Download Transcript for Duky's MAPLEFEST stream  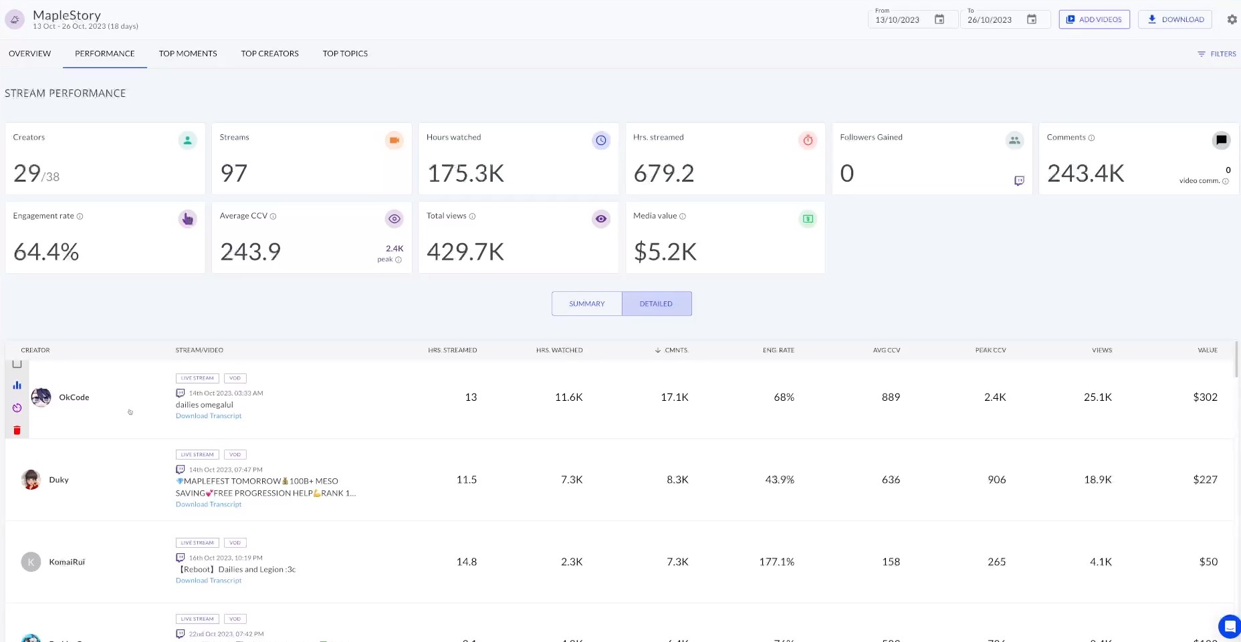209,504
